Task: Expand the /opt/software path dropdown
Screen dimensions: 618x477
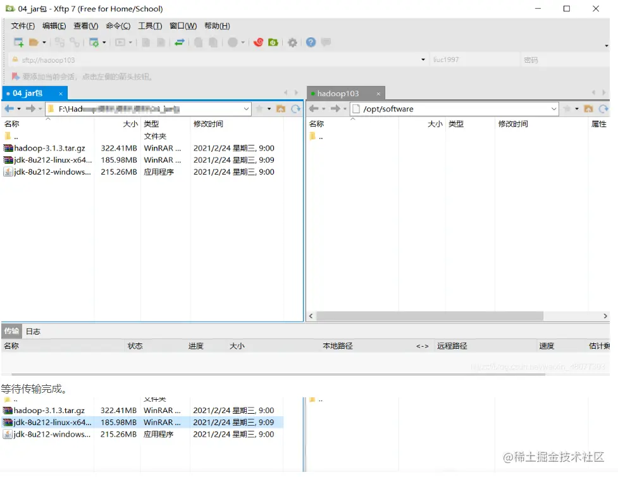Action: point(553,109)
